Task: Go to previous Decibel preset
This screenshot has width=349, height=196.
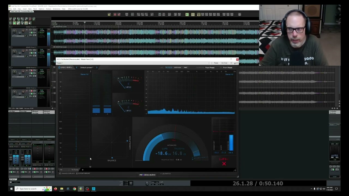Action: (x=77, y=68)
